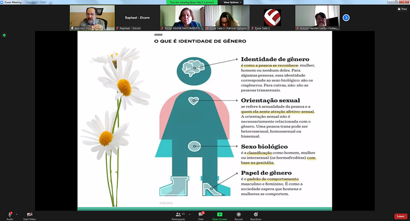Open the View Options dropdown
This screenshot has height=221, width=410.
(232, 2)
